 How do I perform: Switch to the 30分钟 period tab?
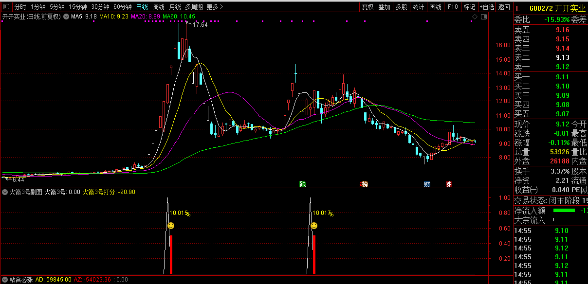[100, 7]
